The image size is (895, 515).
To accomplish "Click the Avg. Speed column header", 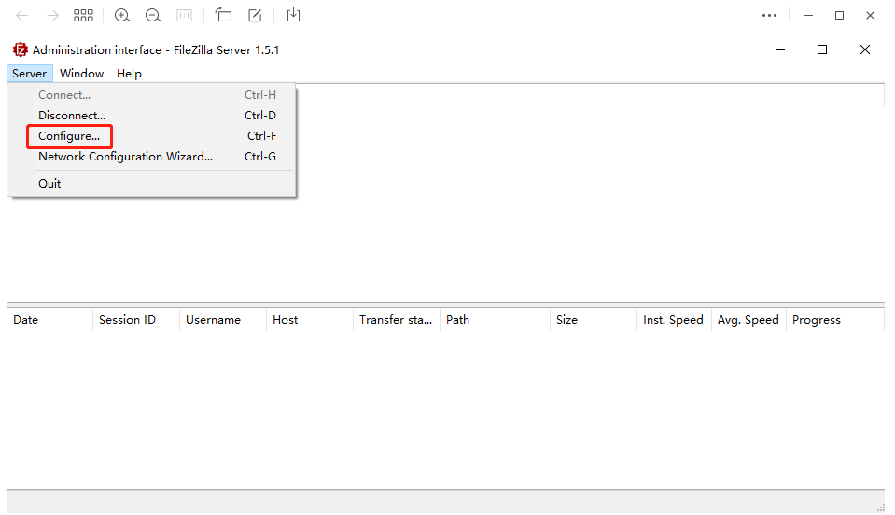I will pos(748,320).
